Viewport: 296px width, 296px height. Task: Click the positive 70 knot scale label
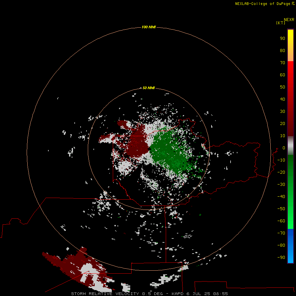pos(283,63)
